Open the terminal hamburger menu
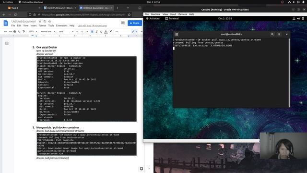The width and height of the screenshot is (307, 173). (x=279, y=34)
